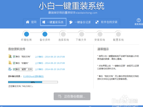Click the house icon beside 官网

(x=28, y=22)
